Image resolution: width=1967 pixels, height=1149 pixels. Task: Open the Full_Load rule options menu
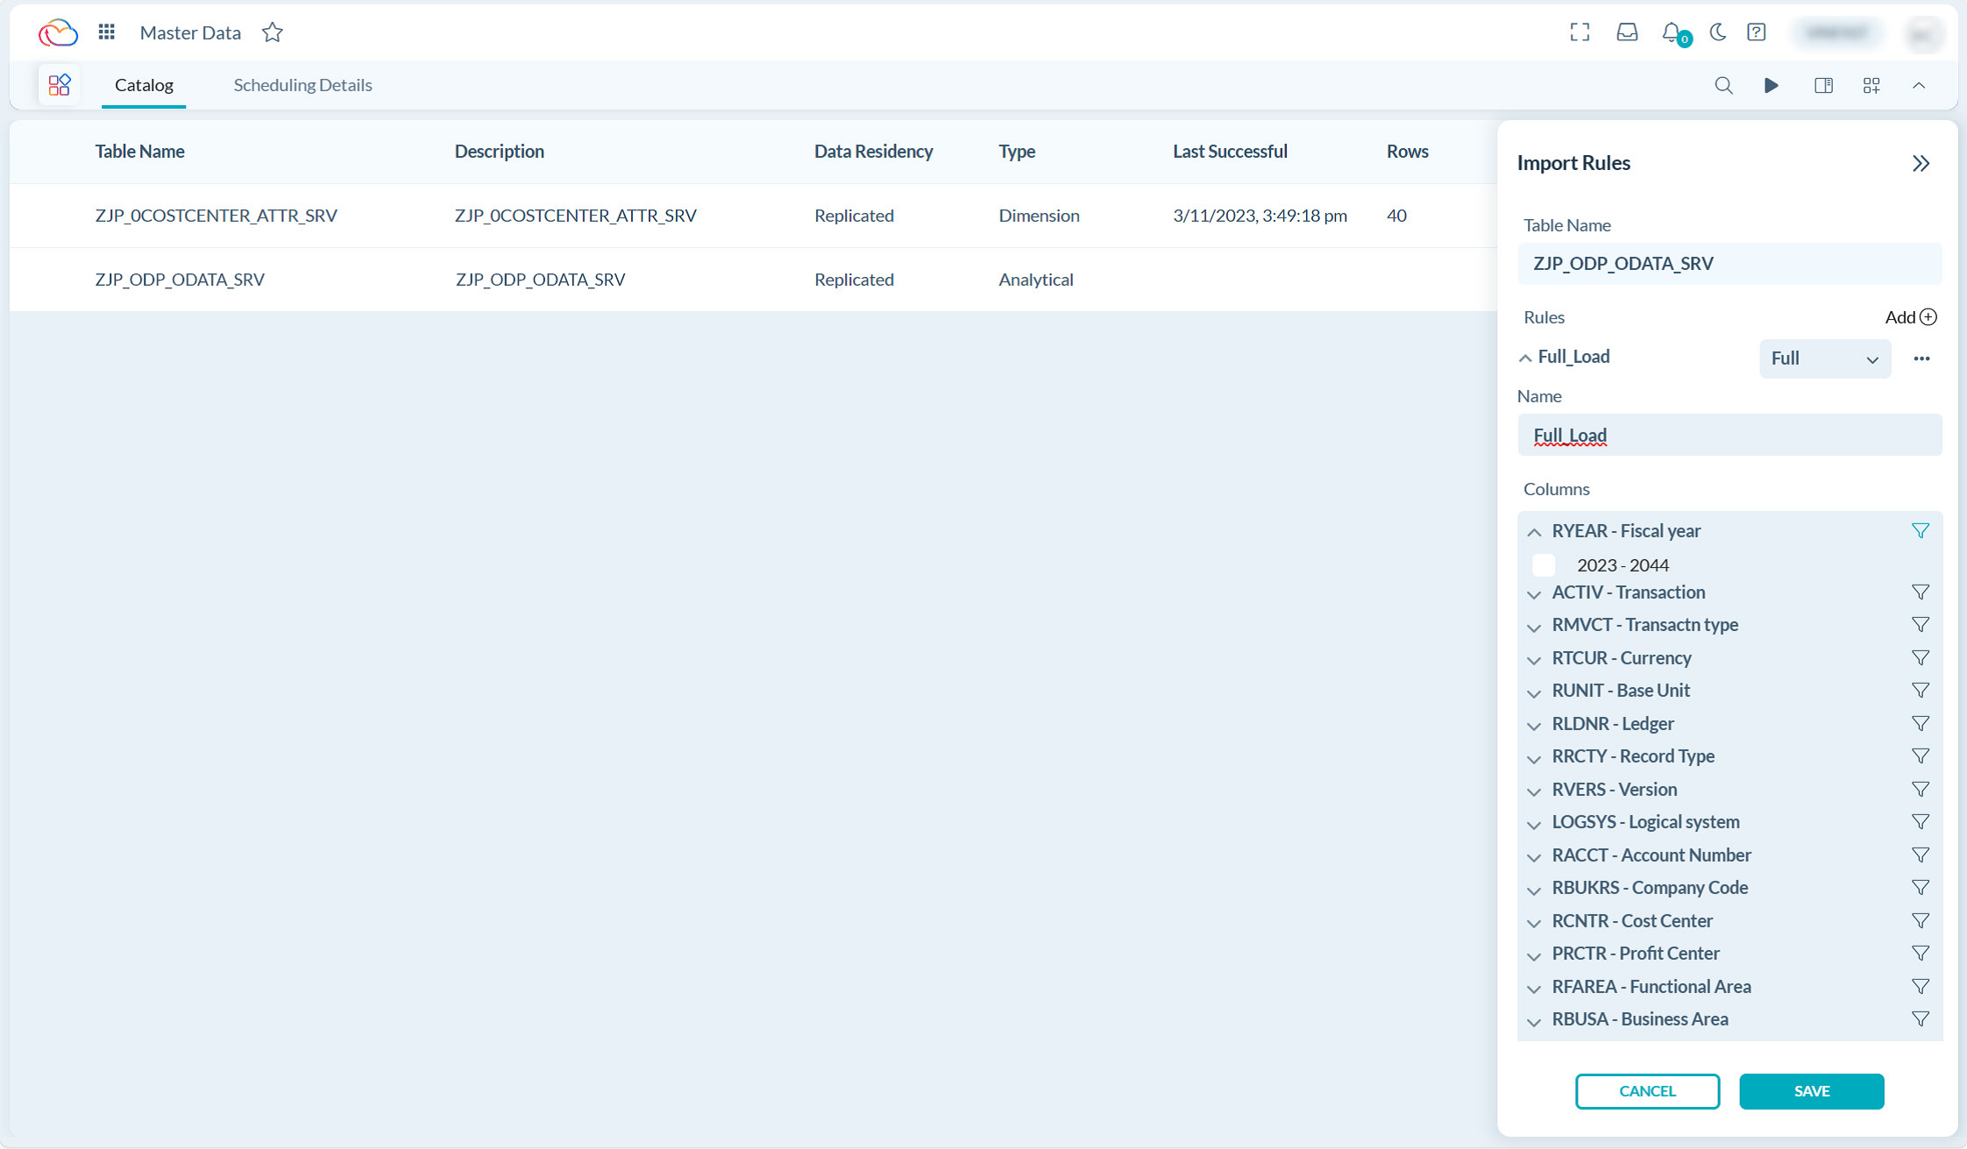click(1922, 358)
